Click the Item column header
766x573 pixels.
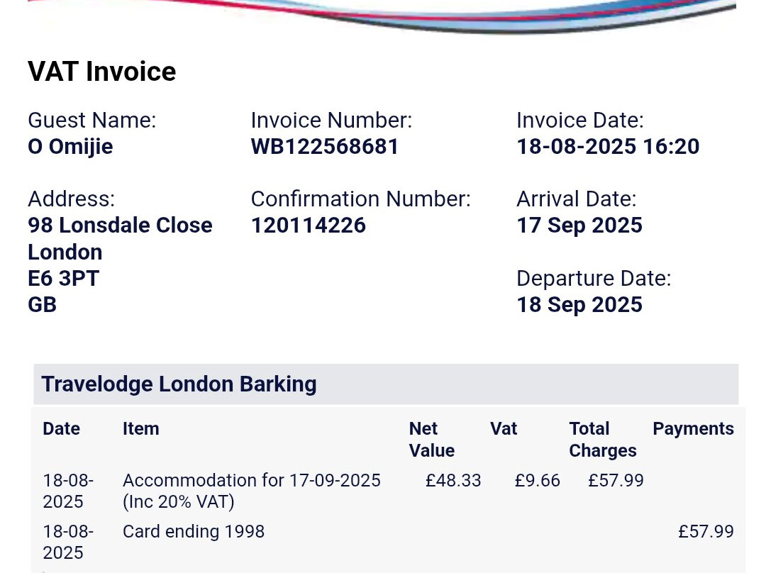point(140,429)
